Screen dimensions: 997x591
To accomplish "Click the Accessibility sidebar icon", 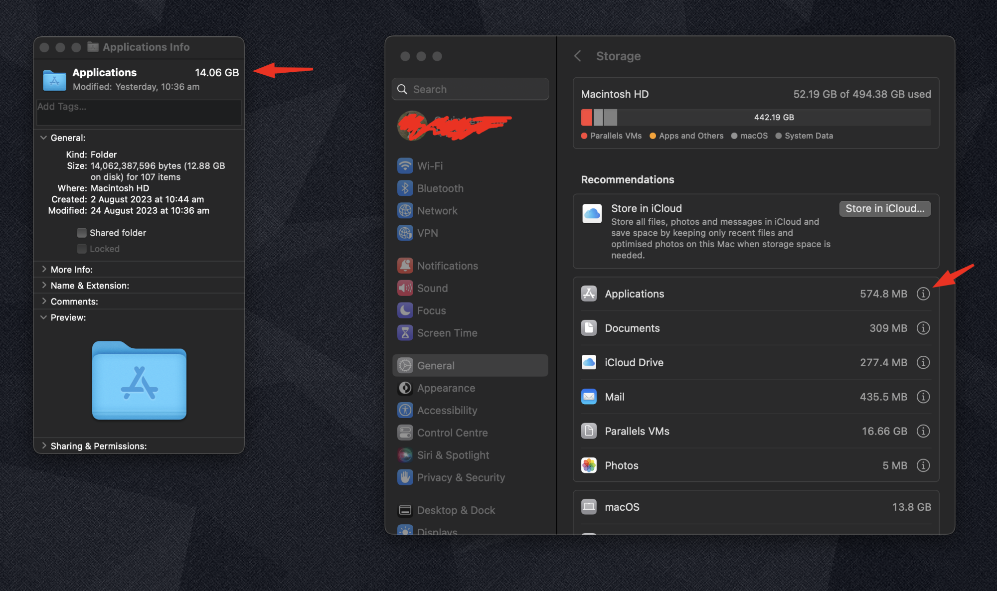I will point(405,411).
